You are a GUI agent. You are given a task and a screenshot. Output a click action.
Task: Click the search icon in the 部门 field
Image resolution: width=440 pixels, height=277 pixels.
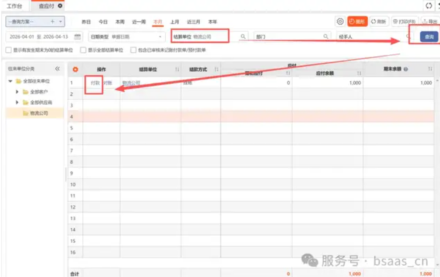pos(325,36)
